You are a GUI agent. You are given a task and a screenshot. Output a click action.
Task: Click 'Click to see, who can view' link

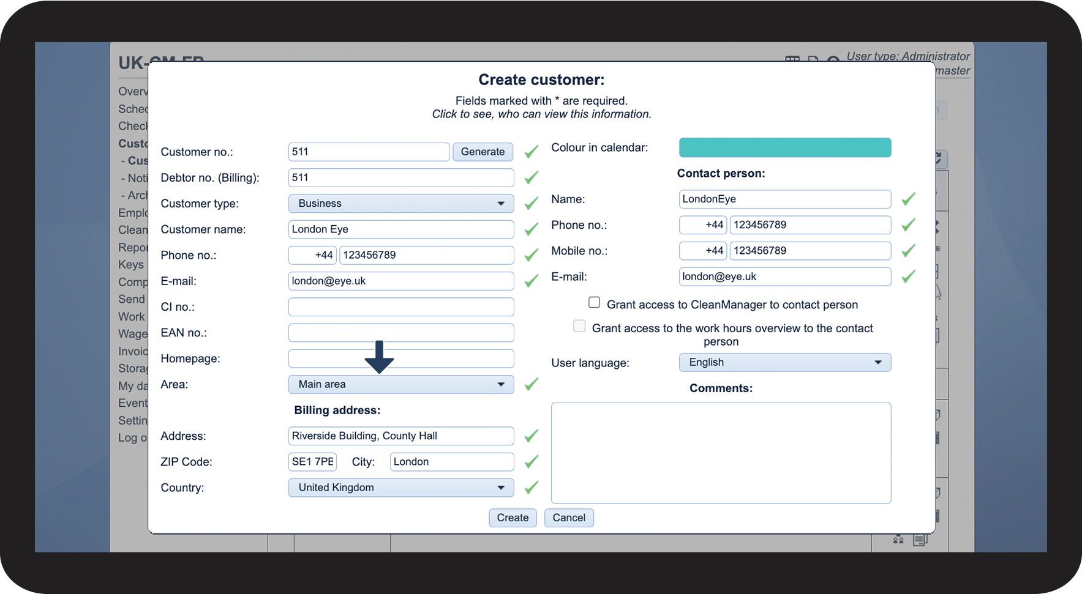tap(541, 114)
